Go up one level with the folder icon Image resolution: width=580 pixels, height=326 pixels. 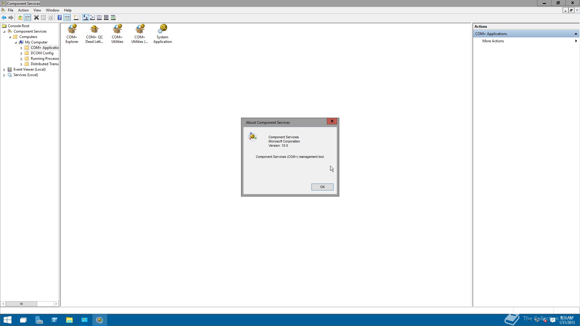(x=20, y=18)
